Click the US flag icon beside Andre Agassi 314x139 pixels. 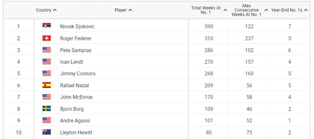pos(46,121)
